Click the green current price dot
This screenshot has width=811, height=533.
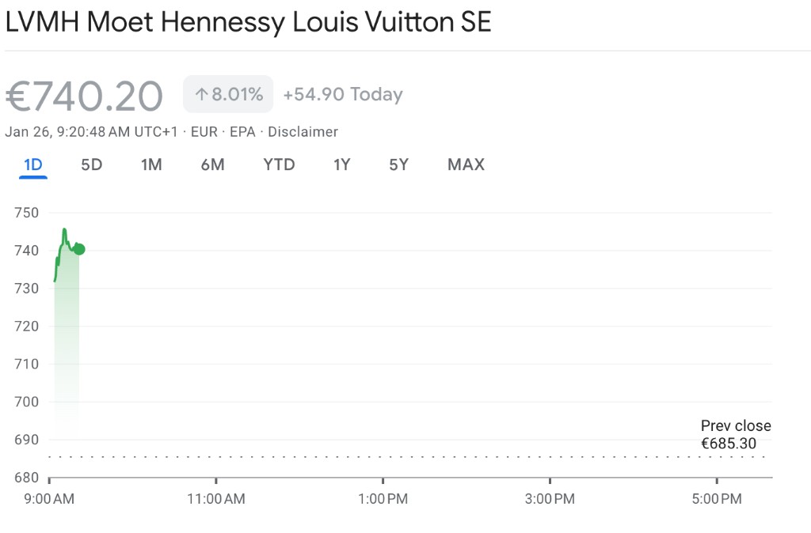click(79, 249)
